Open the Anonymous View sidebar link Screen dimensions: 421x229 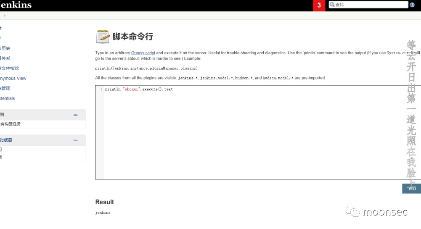[13, 78]
